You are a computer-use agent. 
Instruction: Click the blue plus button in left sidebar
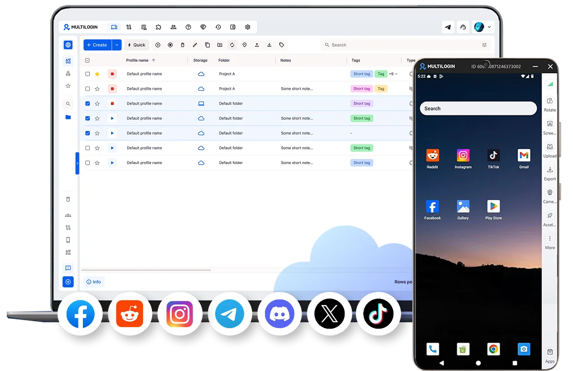click(68, 282)
